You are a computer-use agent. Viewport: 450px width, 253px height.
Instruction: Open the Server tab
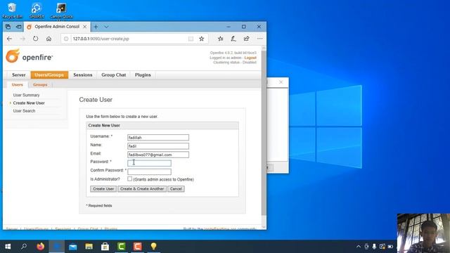pyautogui.click(x=19, y=75)
